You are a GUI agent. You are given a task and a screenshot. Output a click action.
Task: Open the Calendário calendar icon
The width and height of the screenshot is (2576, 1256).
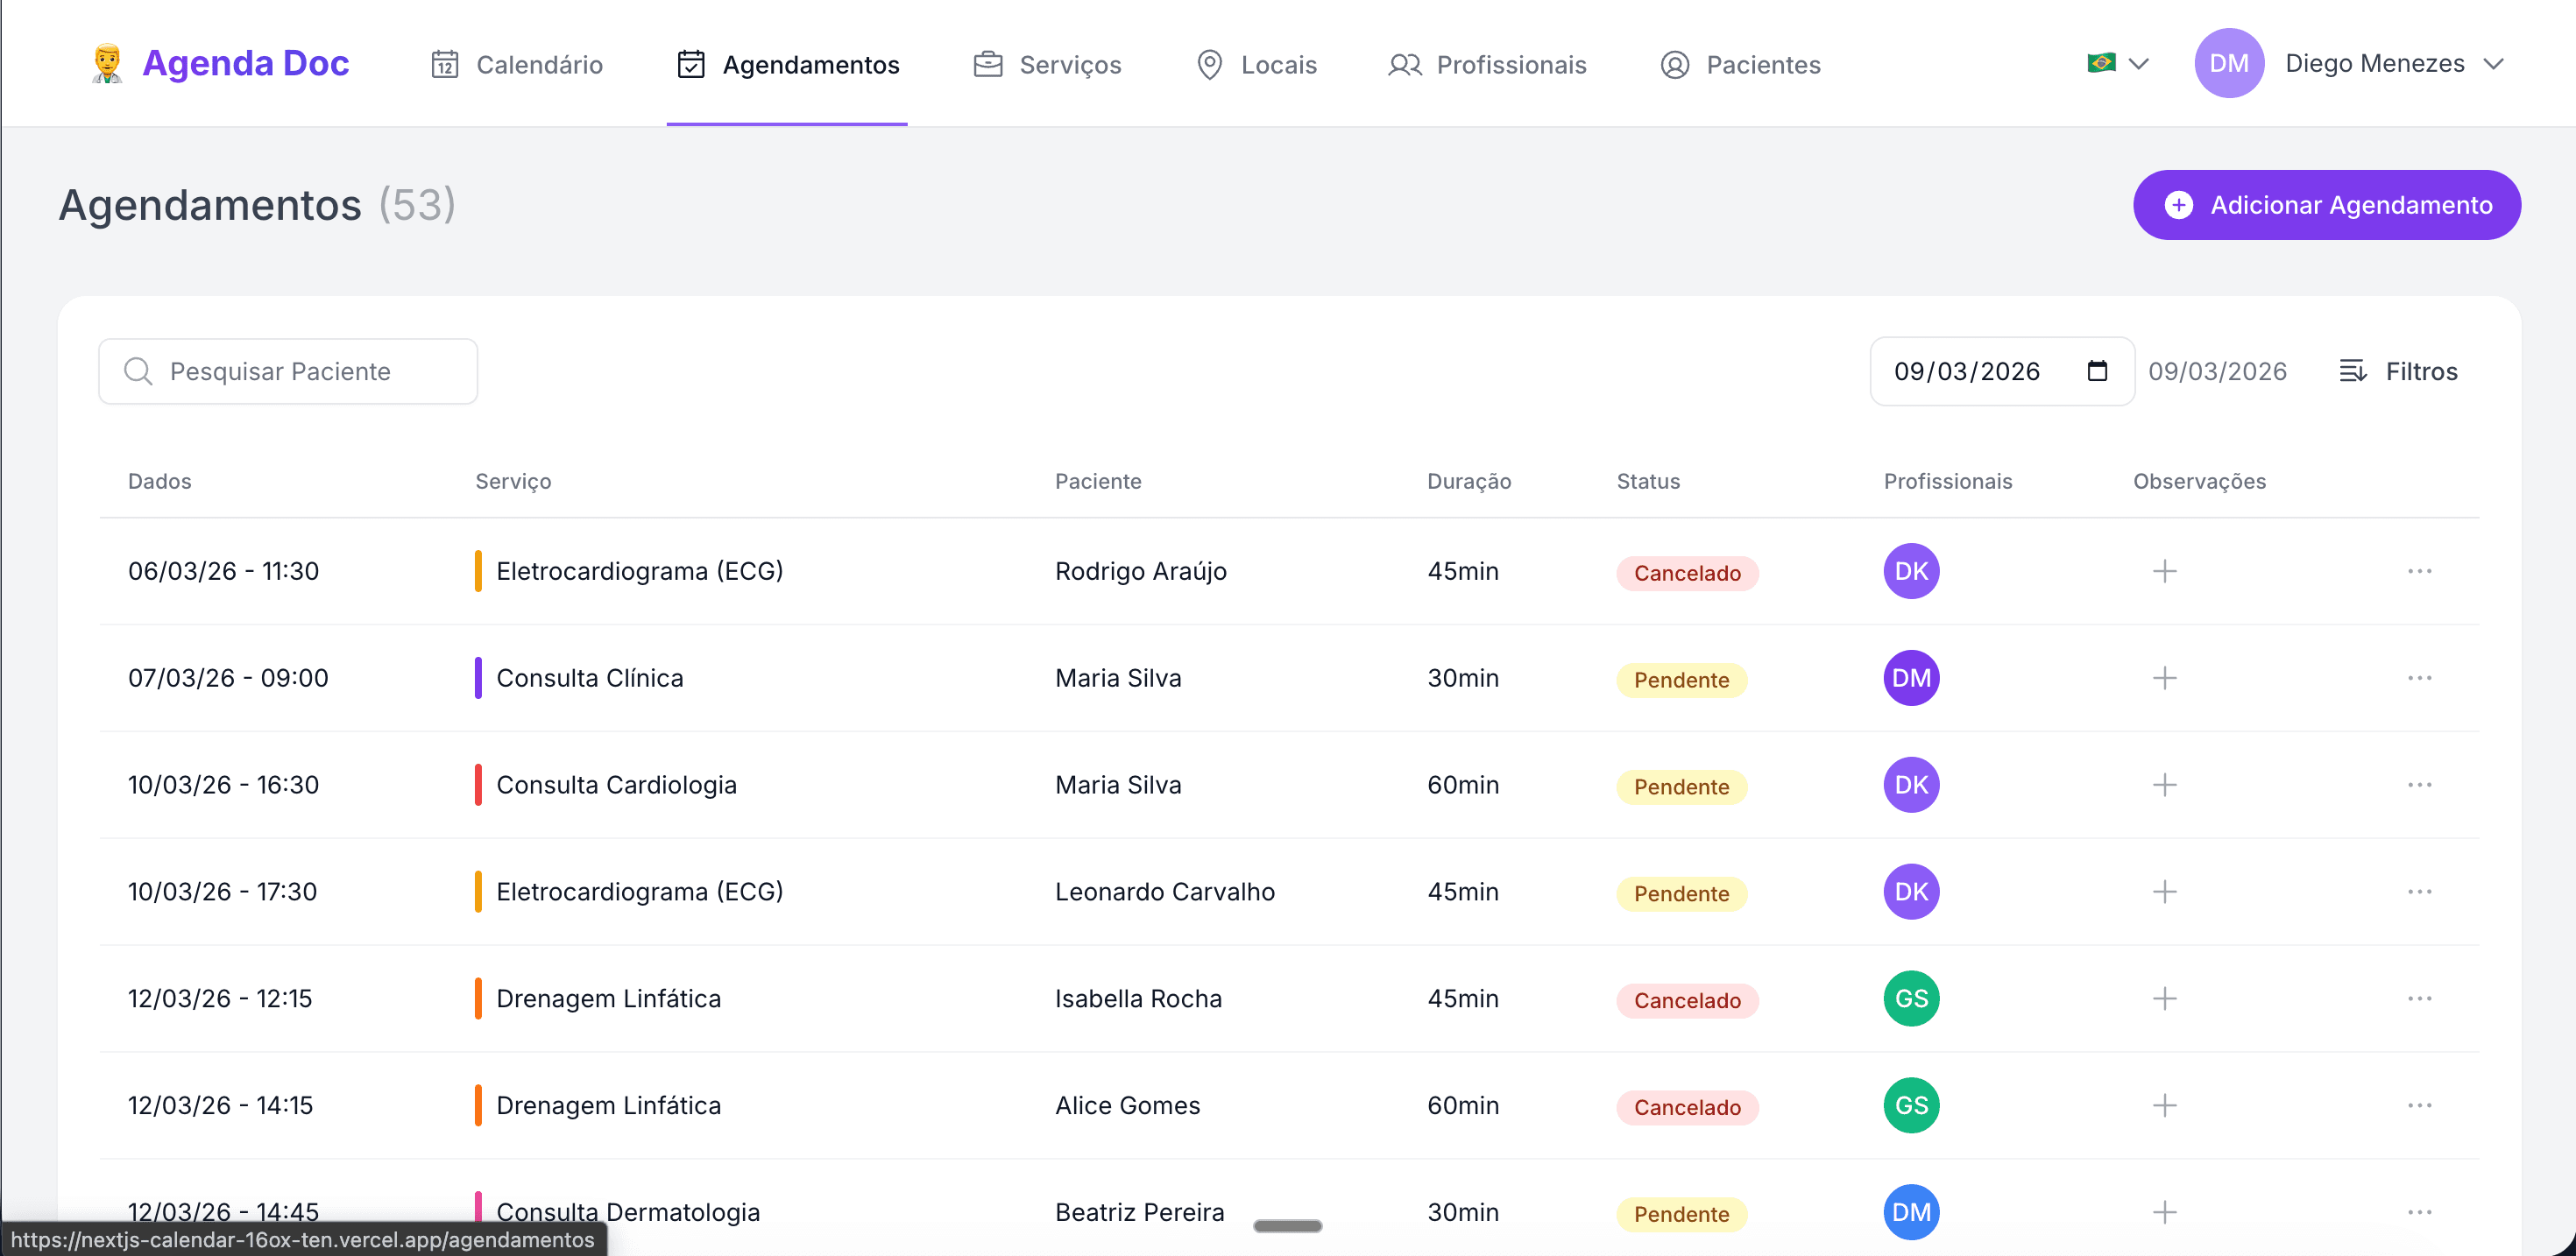click(x=444, y=65)
